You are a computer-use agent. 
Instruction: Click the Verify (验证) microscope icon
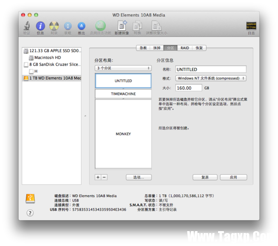[27, 26]
